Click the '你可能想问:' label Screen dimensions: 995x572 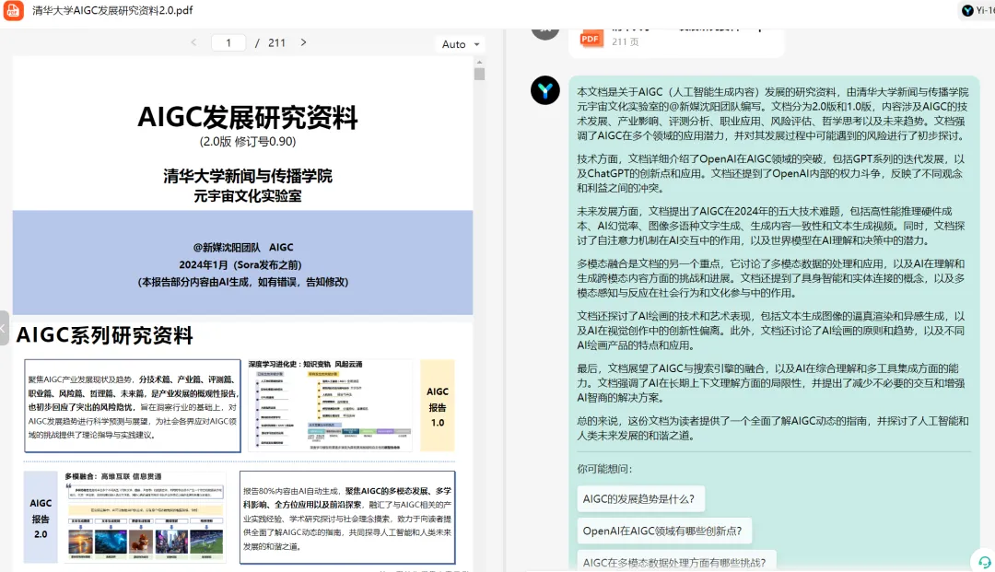(x=604, y=469)
